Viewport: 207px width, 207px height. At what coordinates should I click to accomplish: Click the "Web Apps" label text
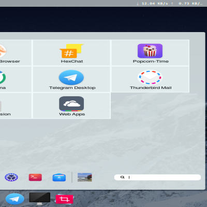72,114
